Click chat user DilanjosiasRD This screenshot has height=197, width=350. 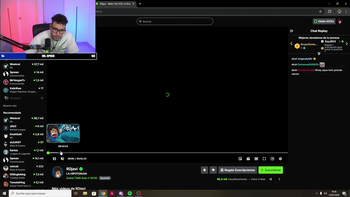tap(306, 70)
